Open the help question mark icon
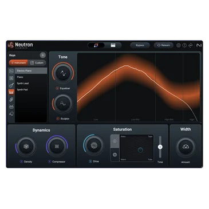The height and width of the screenshot is (209, 209). 184,45
